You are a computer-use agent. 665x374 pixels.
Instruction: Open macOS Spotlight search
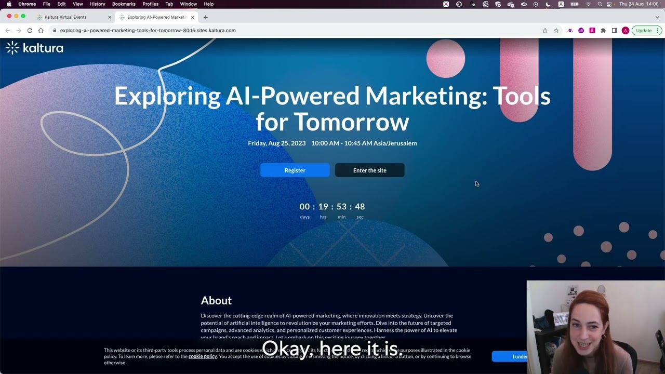click(x=600, y=4)
